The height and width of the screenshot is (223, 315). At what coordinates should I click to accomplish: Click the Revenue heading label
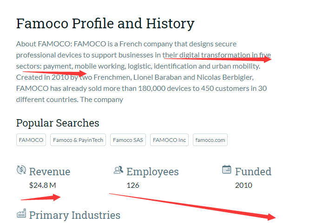[50, 172]
